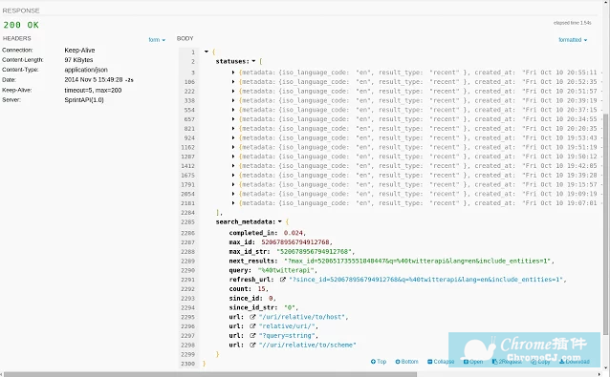Click the vertical scrollbar of the body panel
Viewport: 610px width, 377px height.
tap(606, 223)
